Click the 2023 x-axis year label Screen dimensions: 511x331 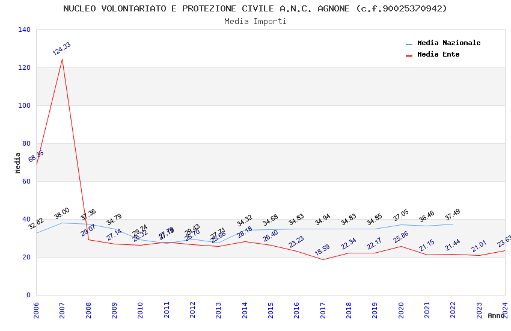pos(479,310)
